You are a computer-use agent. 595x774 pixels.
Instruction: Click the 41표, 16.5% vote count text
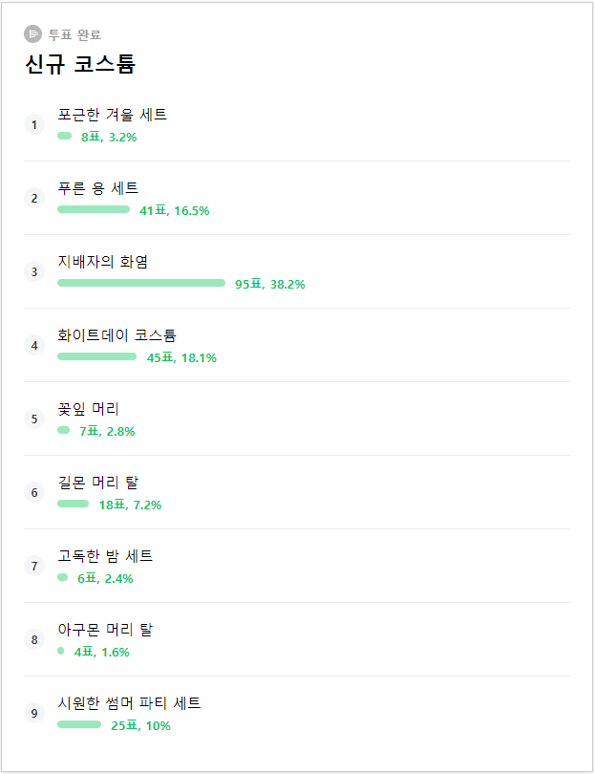174,211
